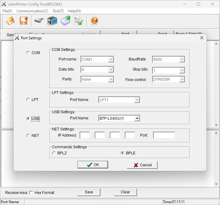Open the Tool(T) menu
Image resolution: width=220 pixels, height=205 pixels.
pos(58,11)
